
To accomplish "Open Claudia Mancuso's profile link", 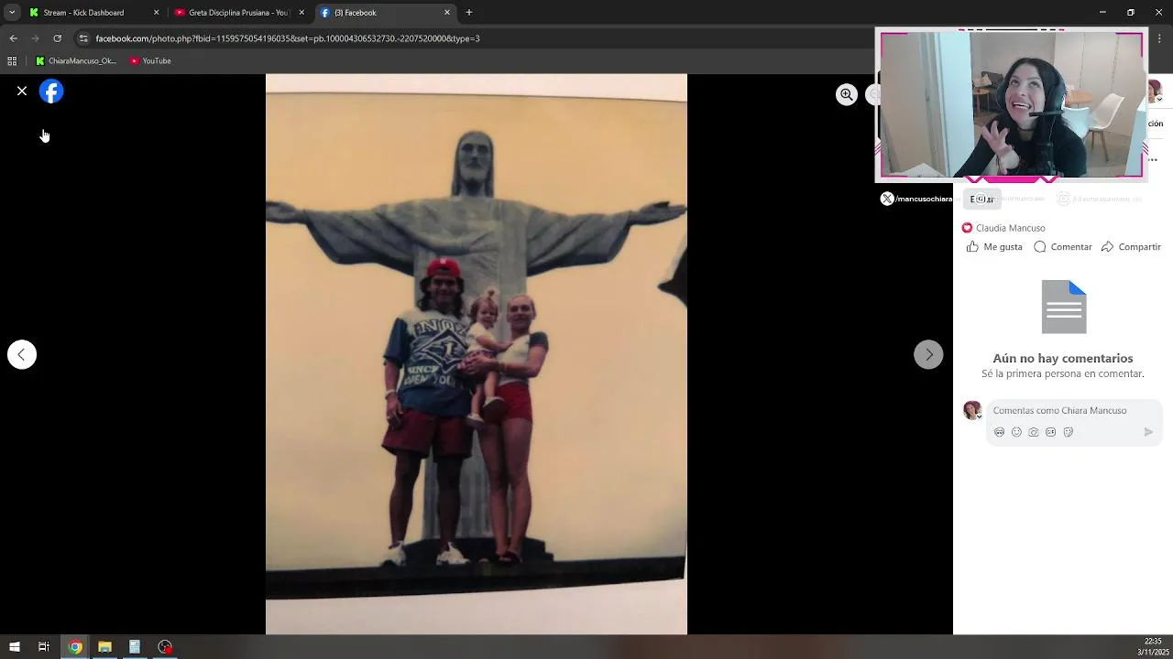I will pos(1010,228).
